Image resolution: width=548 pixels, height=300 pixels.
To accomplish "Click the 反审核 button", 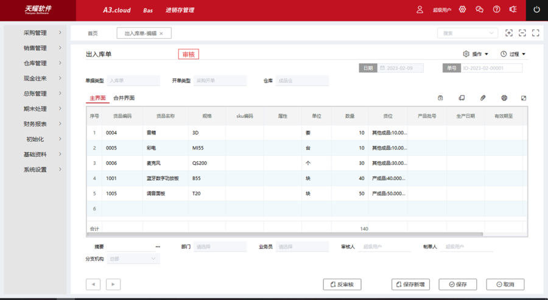I will (342, 284).
